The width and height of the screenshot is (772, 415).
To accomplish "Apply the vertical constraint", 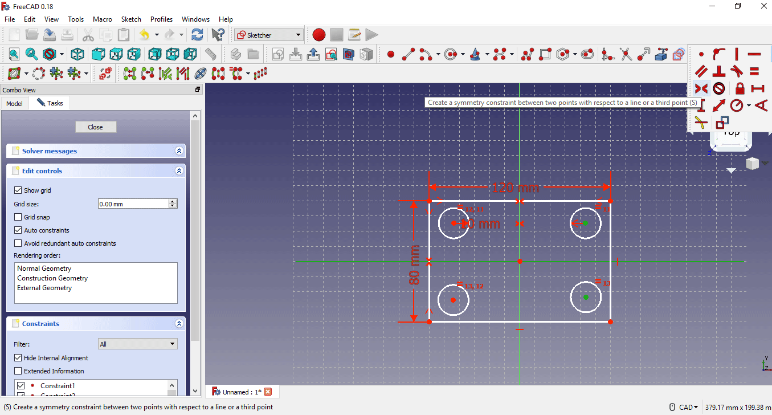I will click(x=737, y=55).
